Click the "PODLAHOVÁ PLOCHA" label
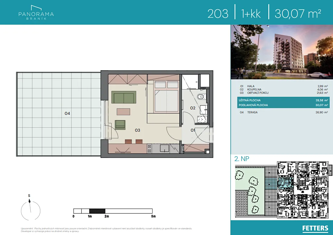Image resolution: width=333 pixels, height=235 pixels. [253, 105]
